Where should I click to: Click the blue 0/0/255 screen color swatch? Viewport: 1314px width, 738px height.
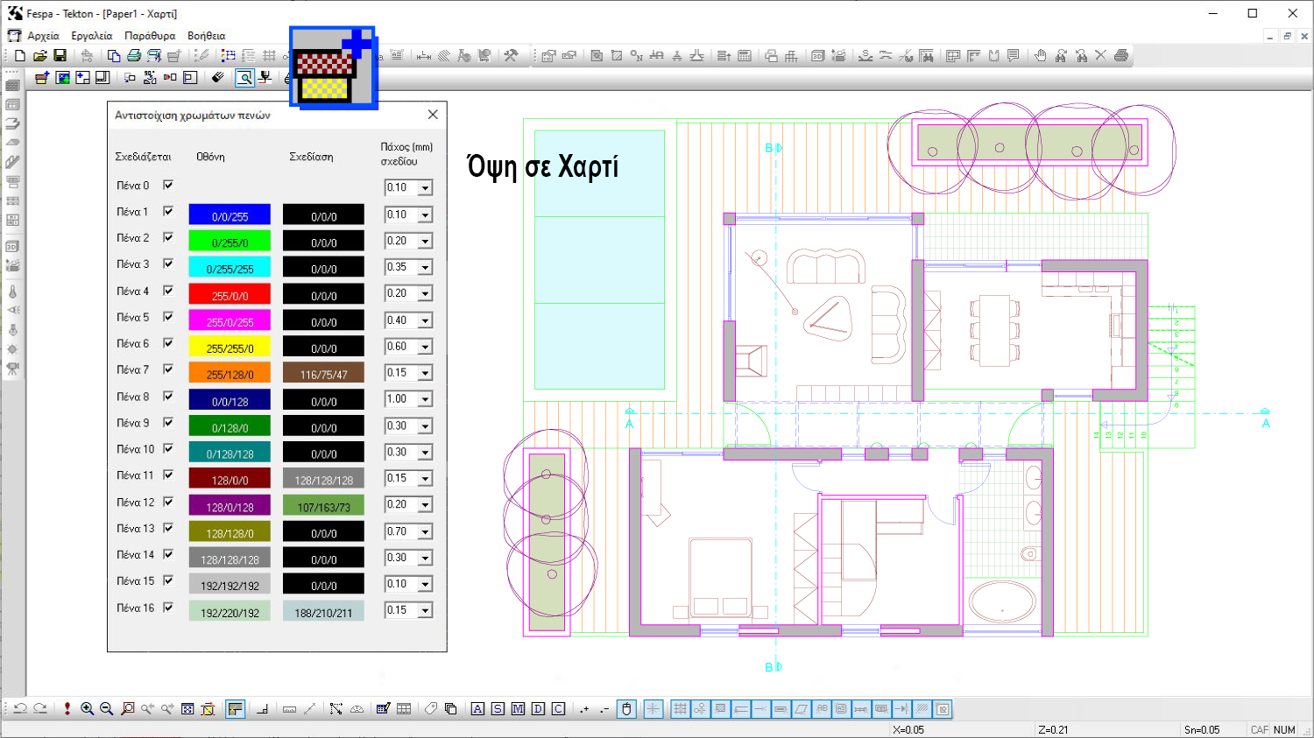[x=230, y=215]
